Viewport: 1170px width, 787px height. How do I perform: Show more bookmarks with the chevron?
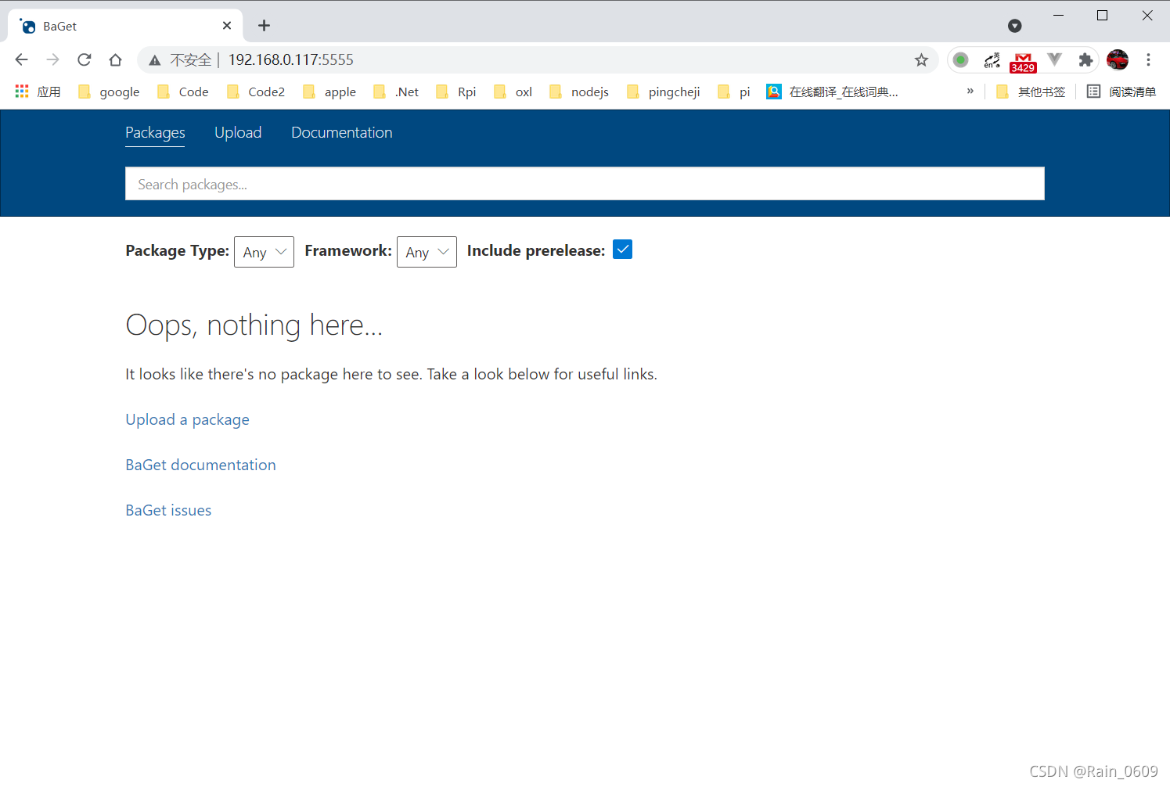[x=970, y=92]
